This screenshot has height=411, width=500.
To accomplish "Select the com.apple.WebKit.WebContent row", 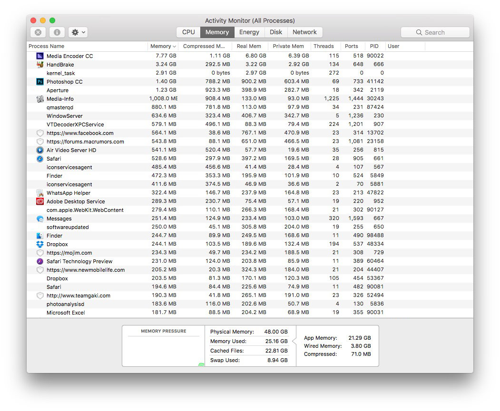I will tap(250, 210).
